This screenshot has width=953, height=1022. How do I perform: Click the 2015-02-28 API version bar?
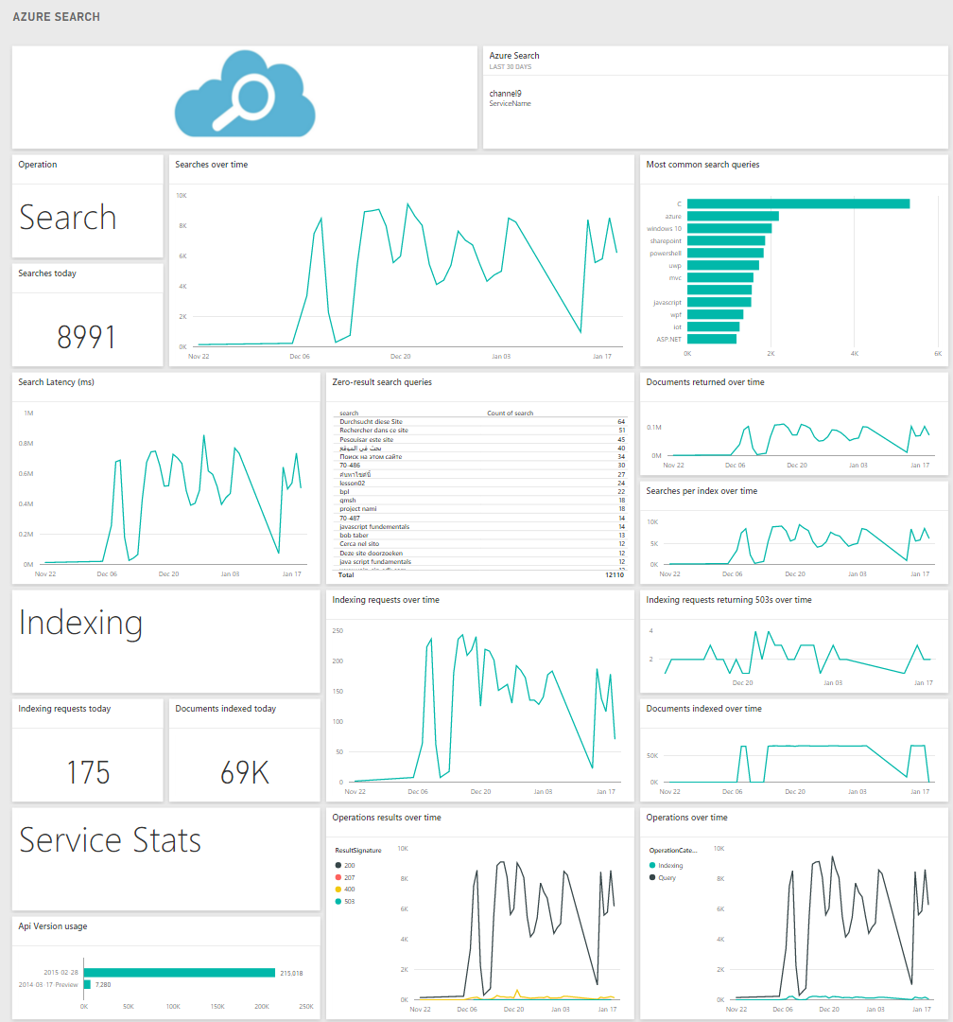tap(179, 973)
